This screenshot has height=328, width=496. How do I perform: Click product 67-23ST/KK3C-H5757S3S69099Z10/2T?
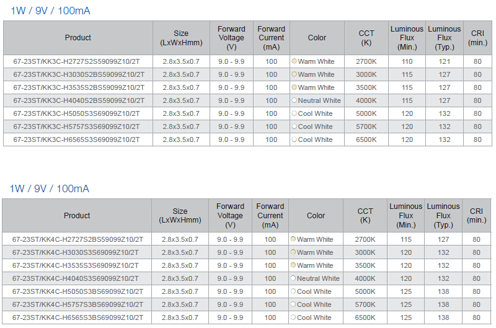tap(76, 126)
